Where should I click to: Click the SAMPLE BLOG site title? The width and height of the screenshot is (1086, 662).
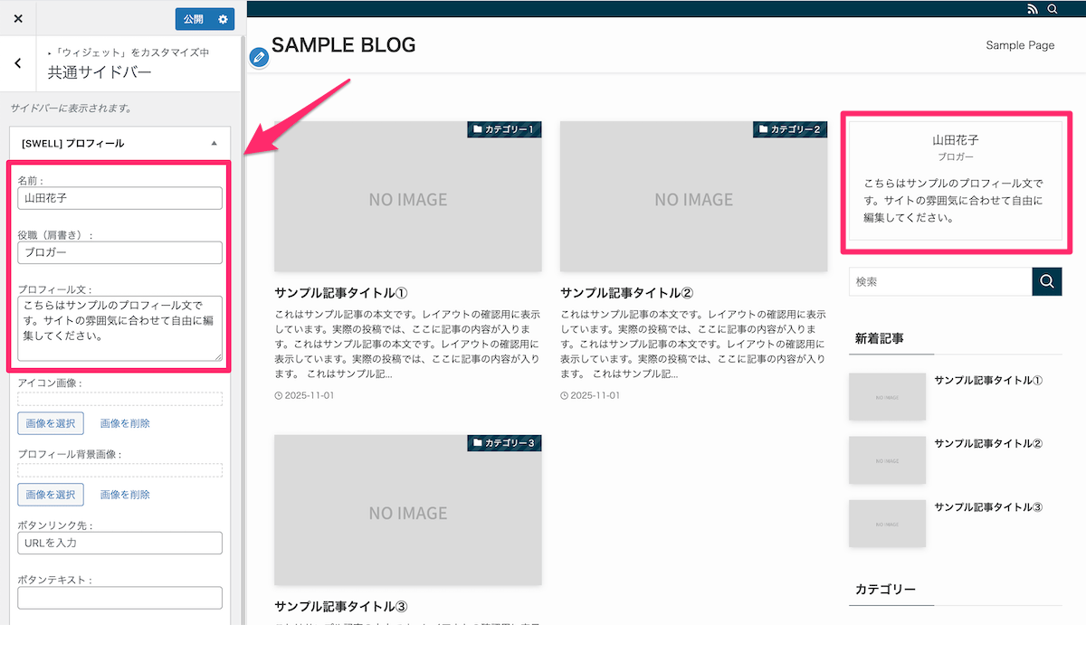344,43
